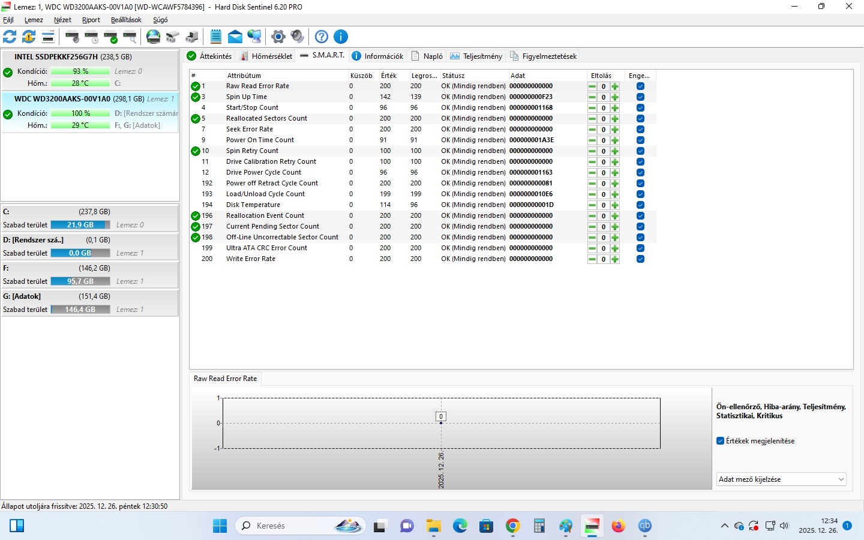Open the Lemez menu
Image resolution: width=864 pixels, height=540 pixels.
point(34,20)
